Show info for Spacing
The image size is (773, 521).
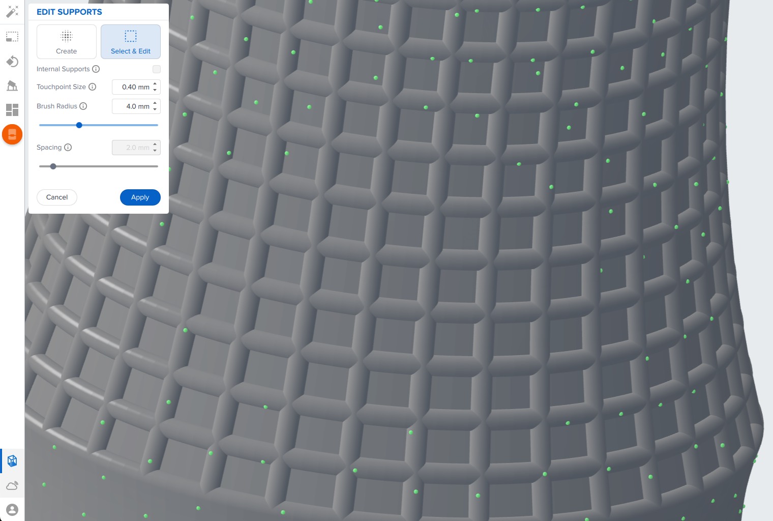[68, 148]
